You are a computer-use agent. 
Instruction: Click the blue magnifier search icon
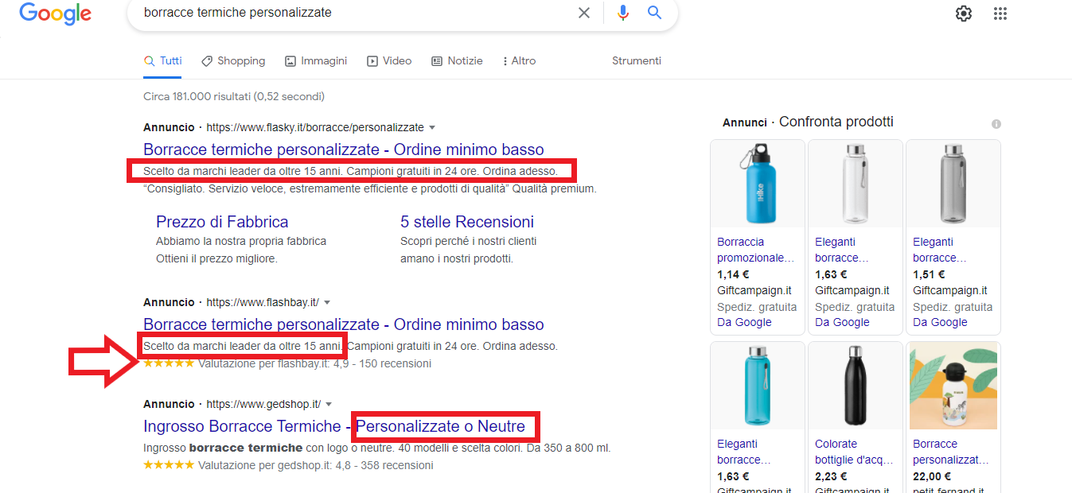654,13
